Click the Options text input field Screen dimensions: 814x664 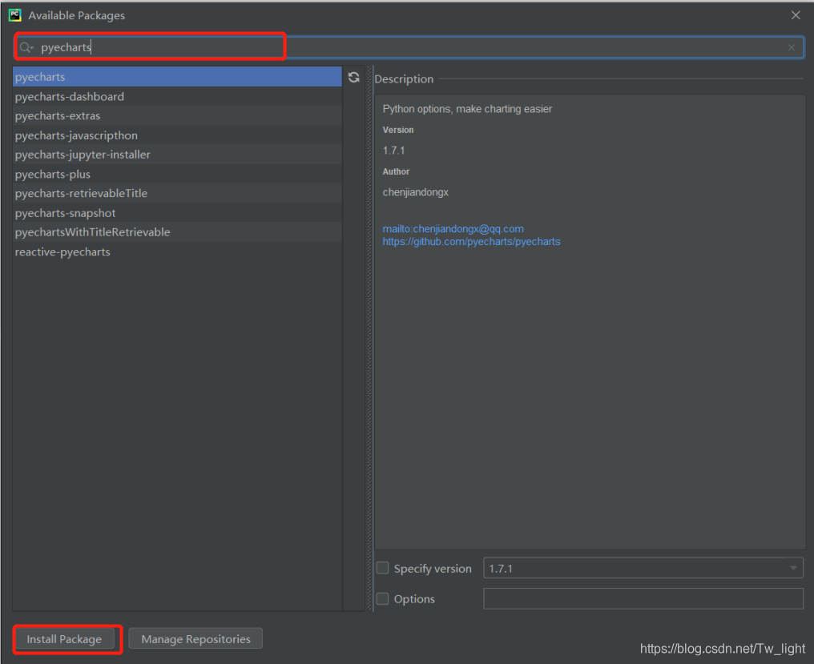[x=643, y=598]
